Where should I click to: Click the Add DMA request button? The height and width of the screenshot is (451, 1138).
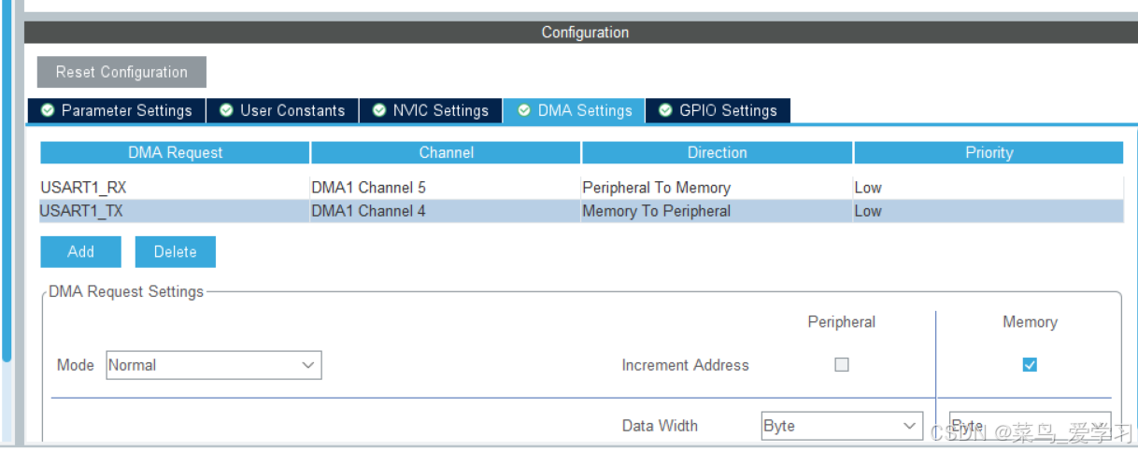coord(80,252)
